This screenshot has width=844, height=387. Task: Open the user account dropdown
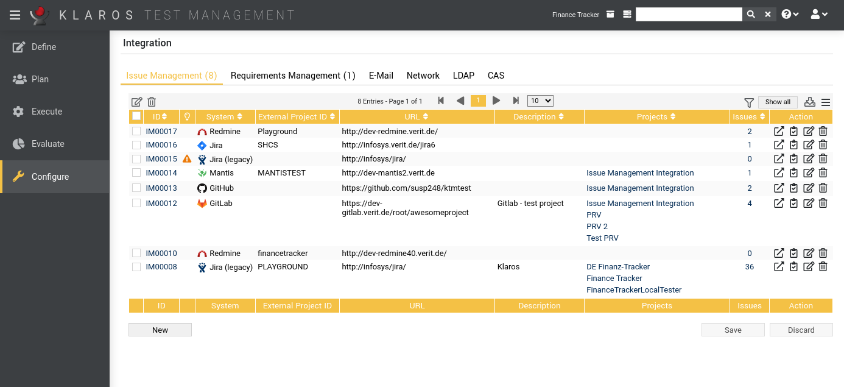[x=819, y=13]
